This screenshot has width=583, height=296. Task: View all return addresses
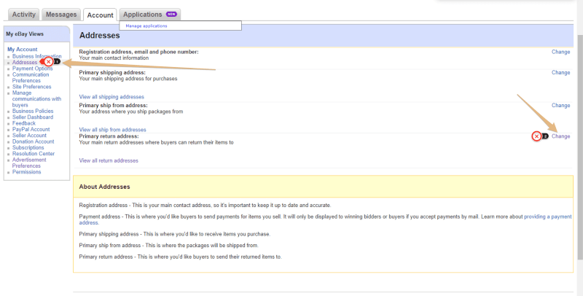(109, 160)
